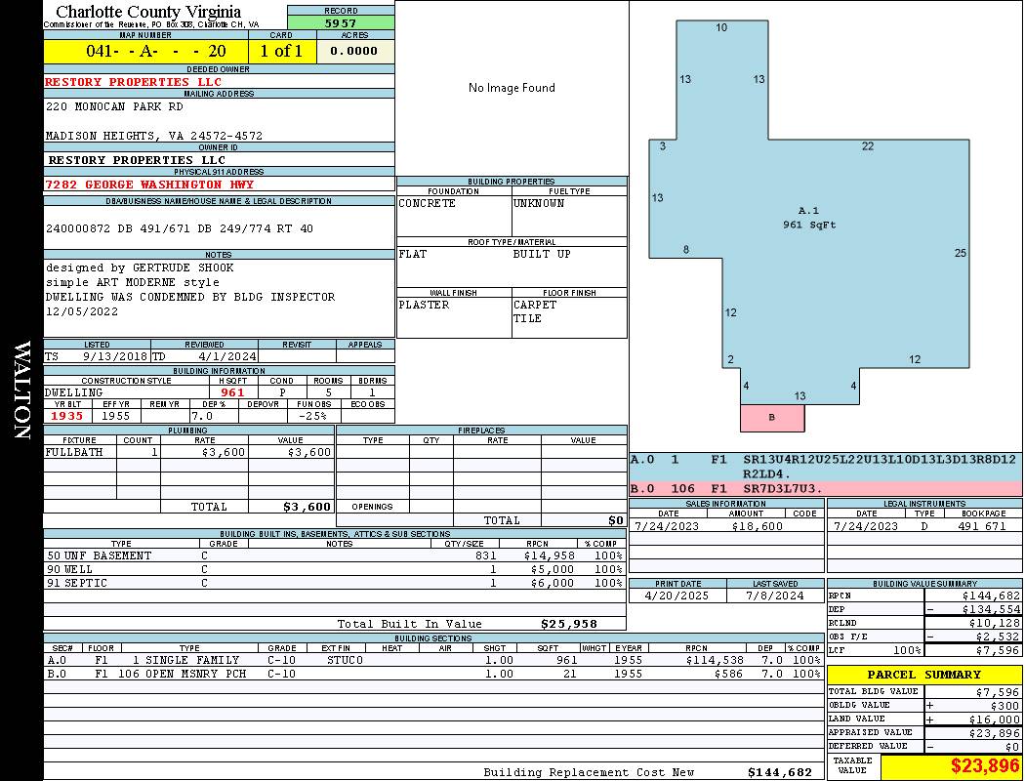
Task: Click the 91 SEPTIC built-in row
Action: [x=332, y=583]
